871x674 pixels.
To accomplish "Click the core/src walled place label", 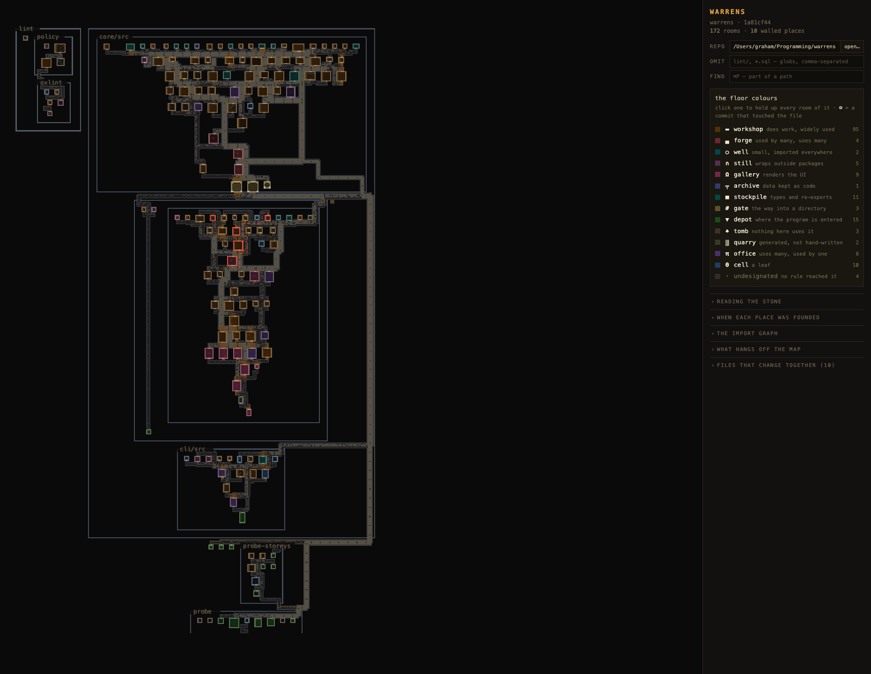I will point(114,37).
